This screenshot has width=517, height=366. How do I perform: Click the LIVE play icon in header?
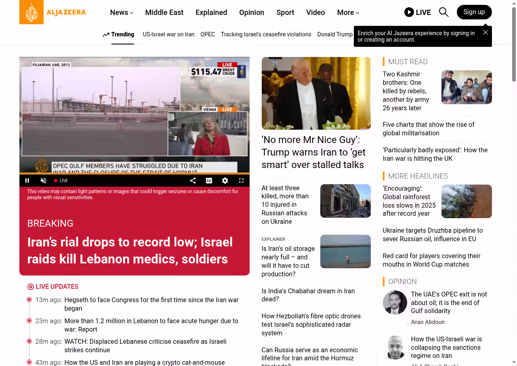click(409, 12)
